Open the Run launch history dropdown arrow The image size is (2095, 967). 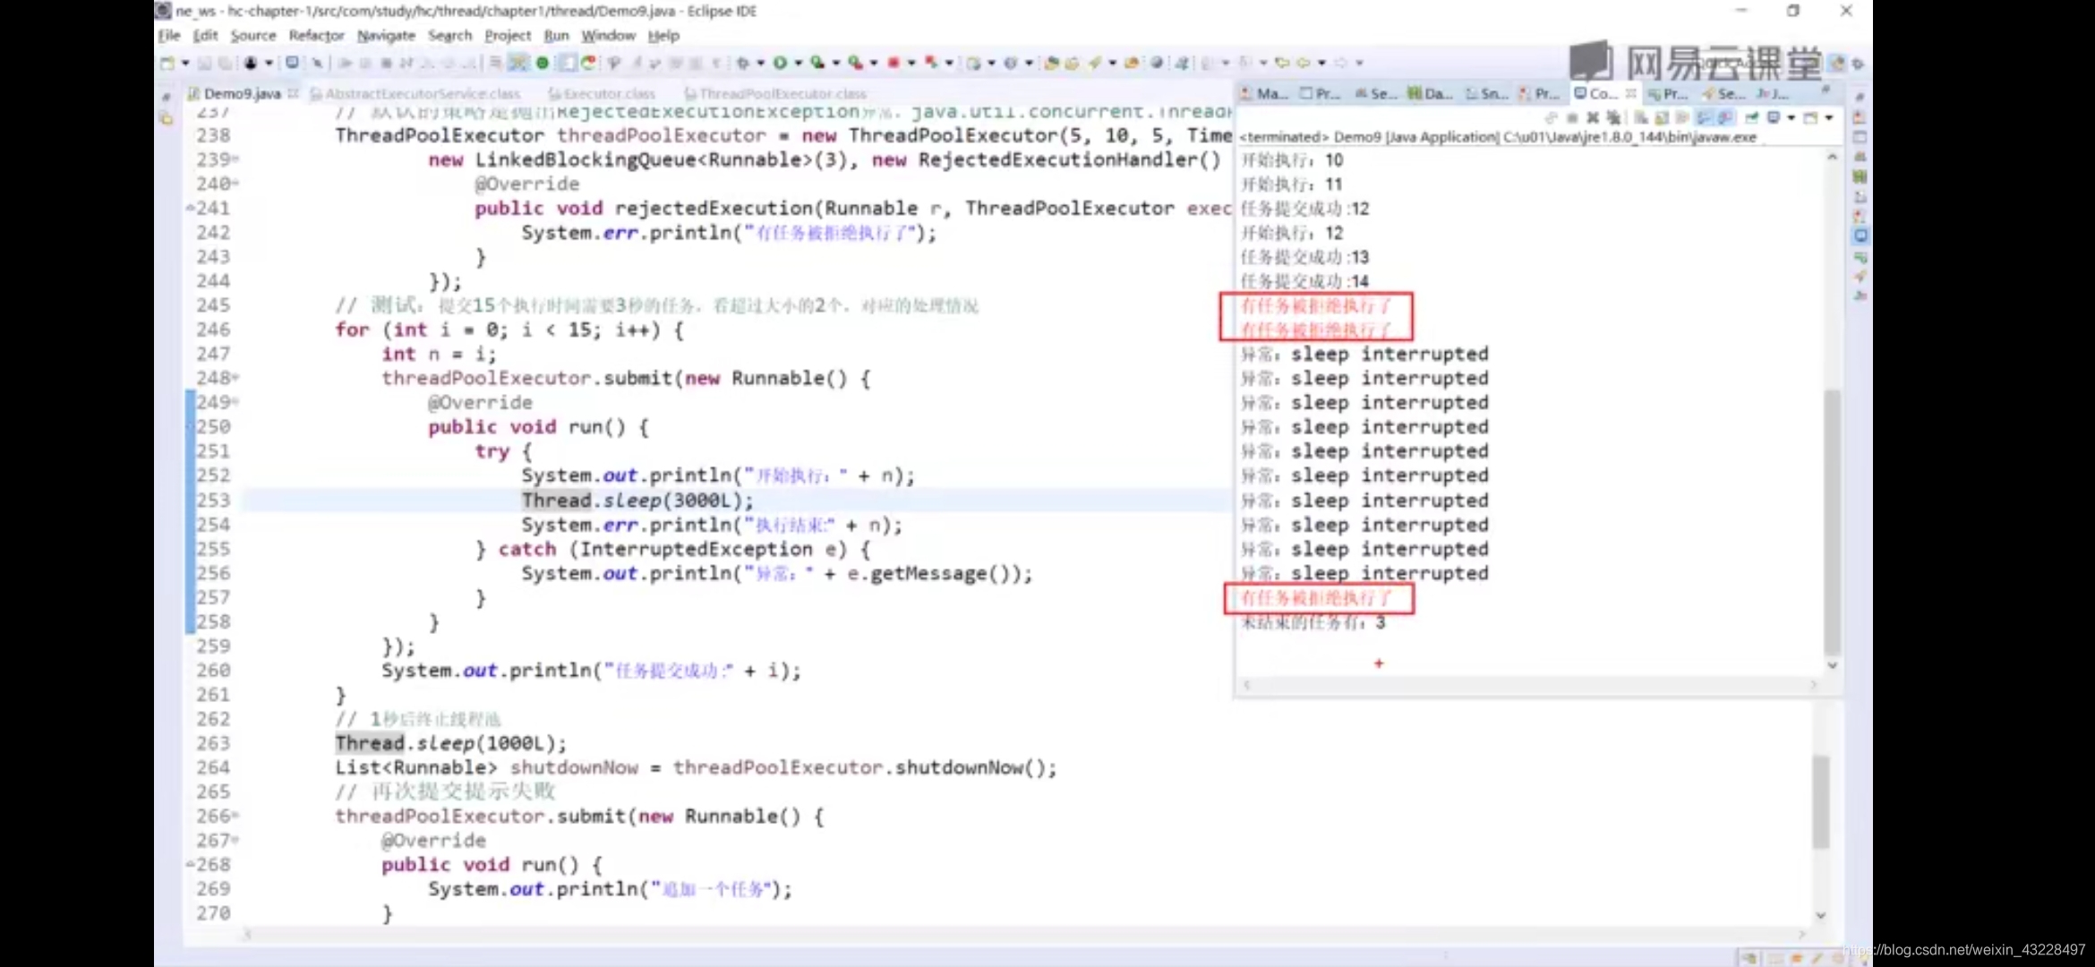coord(799,63)
